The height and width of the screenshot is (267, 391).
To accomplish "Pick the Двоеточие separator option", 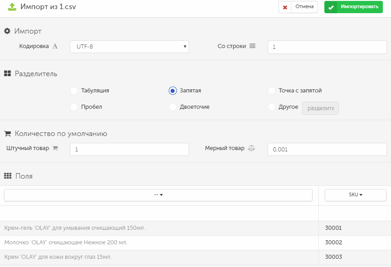I will 173,107.
